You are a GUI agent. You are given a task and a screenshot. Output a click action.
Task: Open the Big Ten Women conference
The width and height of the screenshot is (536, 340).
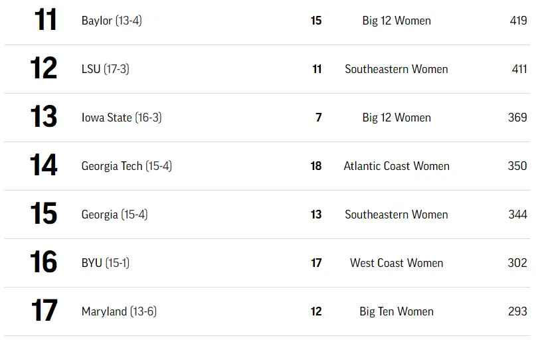[x=396, y=311]
